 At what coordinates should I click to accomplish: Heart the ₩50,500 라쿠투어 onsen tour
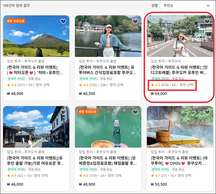(x=207, y=112)
